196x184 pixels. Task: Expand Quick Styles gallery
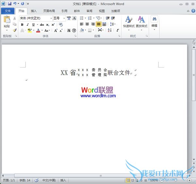coord(129,23)
